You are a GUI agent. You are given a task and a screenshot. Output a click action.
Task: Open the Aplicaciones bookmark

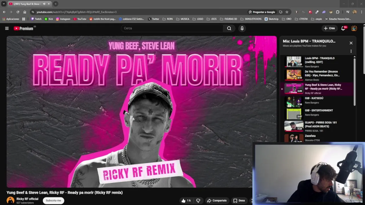[x=11, y=19]
